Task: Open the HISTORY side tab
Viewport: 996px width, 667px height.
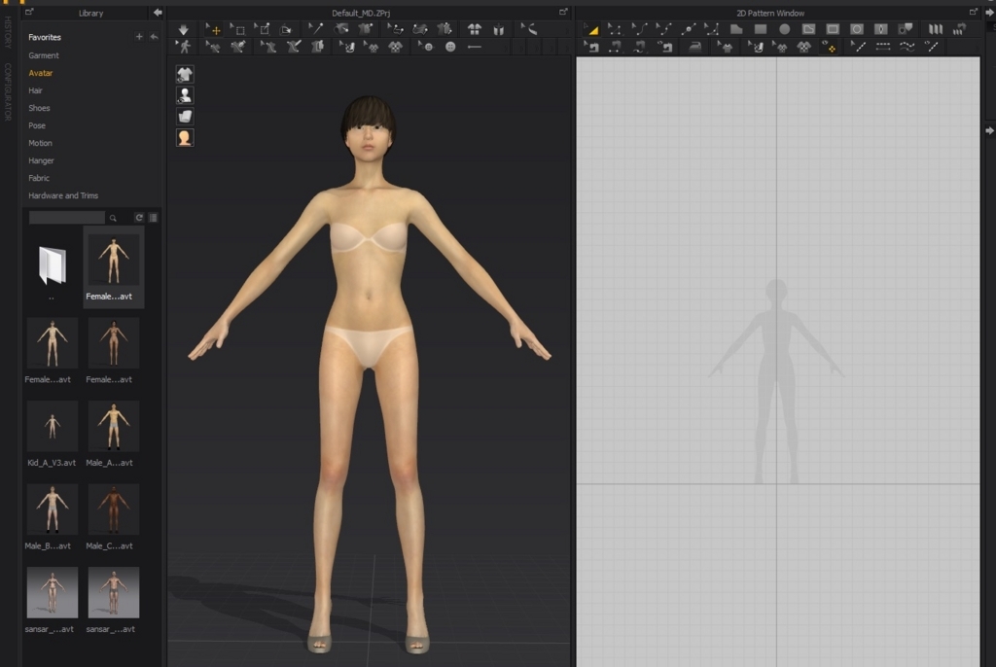Action: (8, 32)
